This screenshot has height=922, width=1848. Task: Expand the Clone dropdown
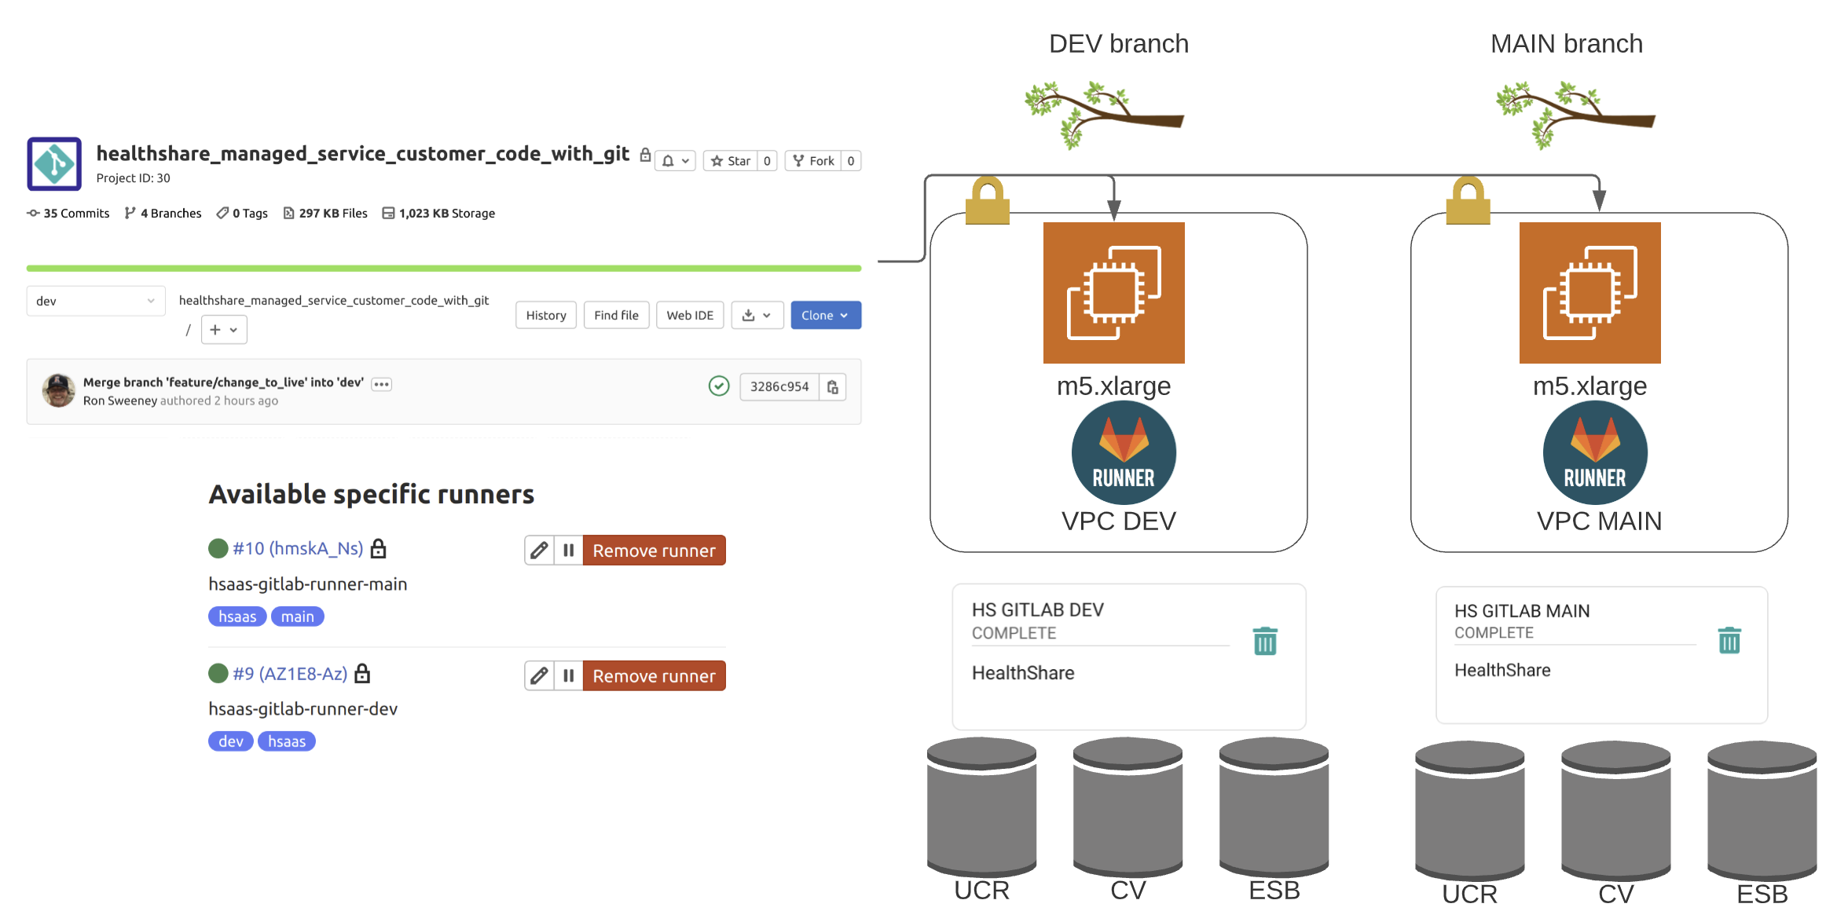click(826, 315)
